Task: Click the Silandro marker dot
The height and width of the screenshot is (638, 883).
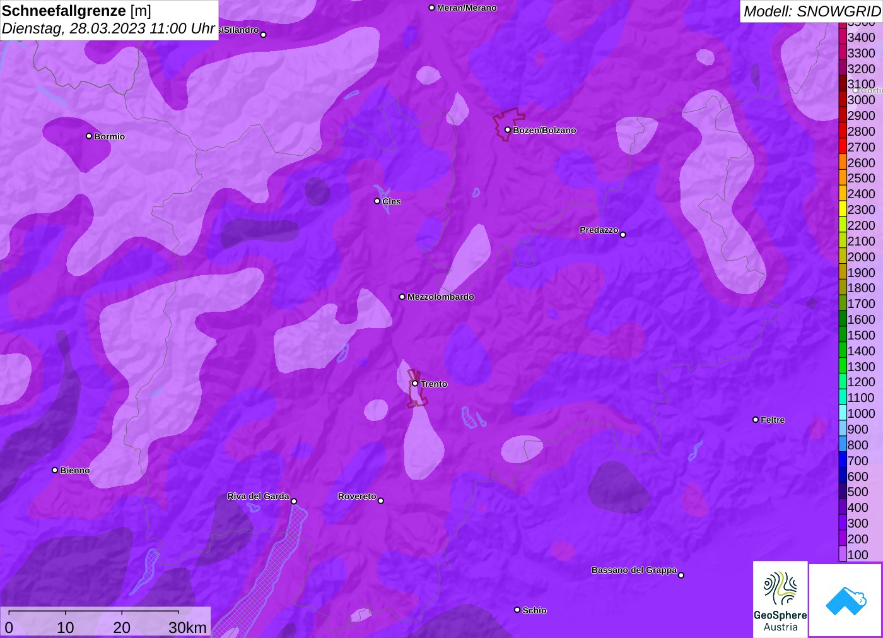Action: (264, 35)
